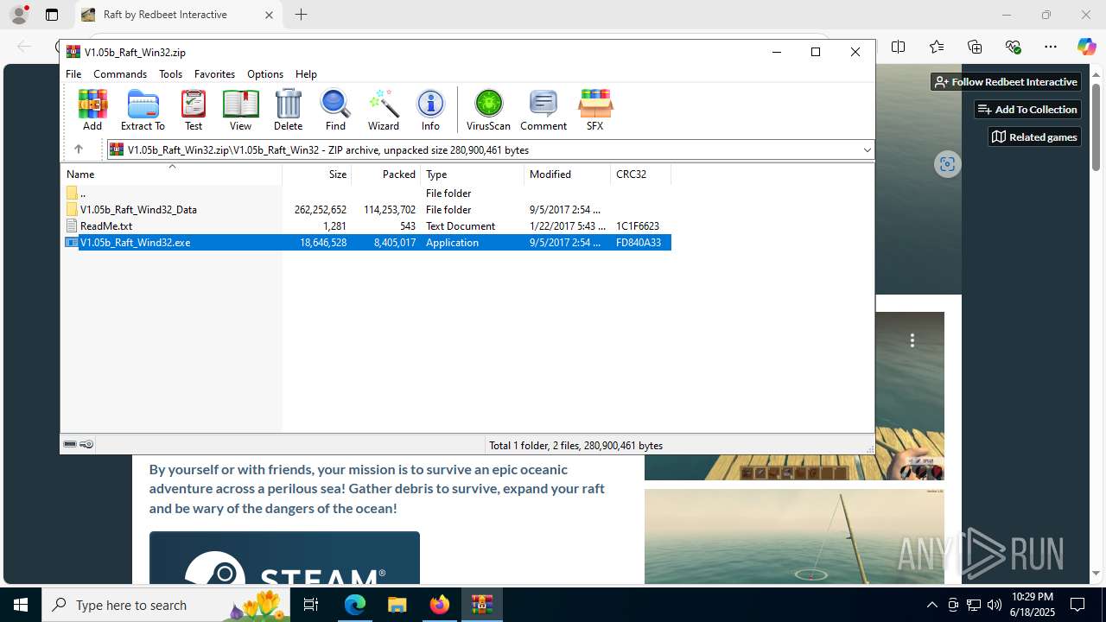The width and height of the screenshot is (1106, 622).
Task: Sort by the Packed column header
Action: (x=385, y=174)
